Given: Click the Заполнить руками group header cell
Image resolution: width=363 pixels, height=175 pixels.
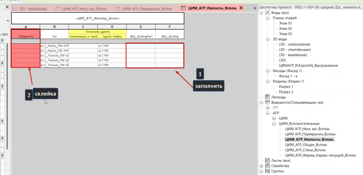Looking at the screenshot, I should [98, 32].
